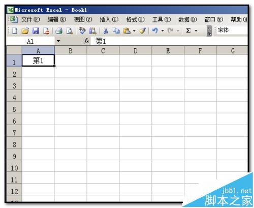Expand the AutoSum functions dropdown arrow

(196, 31)
